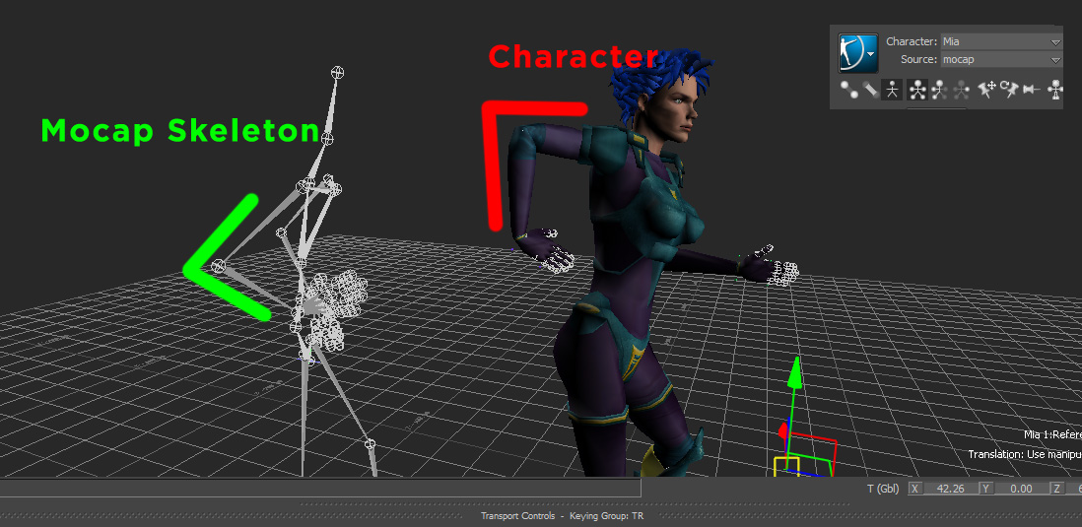Click the release pinning icon
1082x527 pixels.
(x=1032, y=90)
